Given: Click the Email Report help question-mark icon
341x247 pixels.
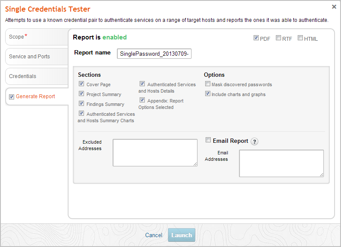Looking at the screenshot, I should click(x=254, y=142).
